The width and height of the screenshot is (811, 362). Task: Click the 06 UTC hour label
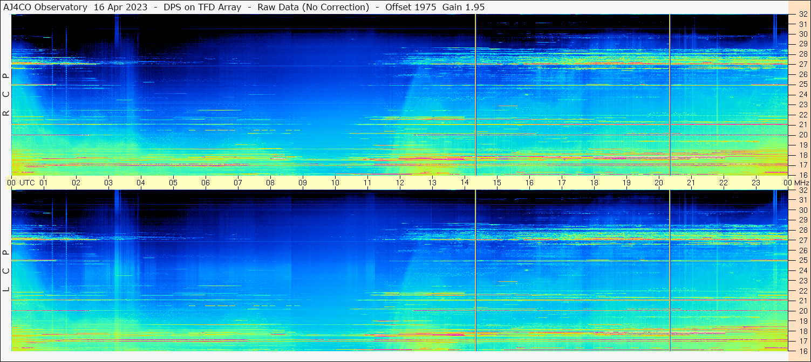[x=206, y=183]
